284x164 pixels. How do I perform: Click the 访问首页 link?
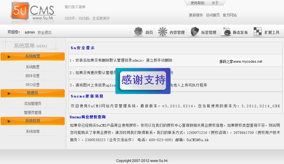click(213, 15)
